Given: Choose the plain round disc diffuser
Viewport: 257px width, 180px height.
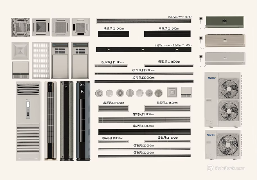Looking at the screenshot, I should (x=140, y=93).
